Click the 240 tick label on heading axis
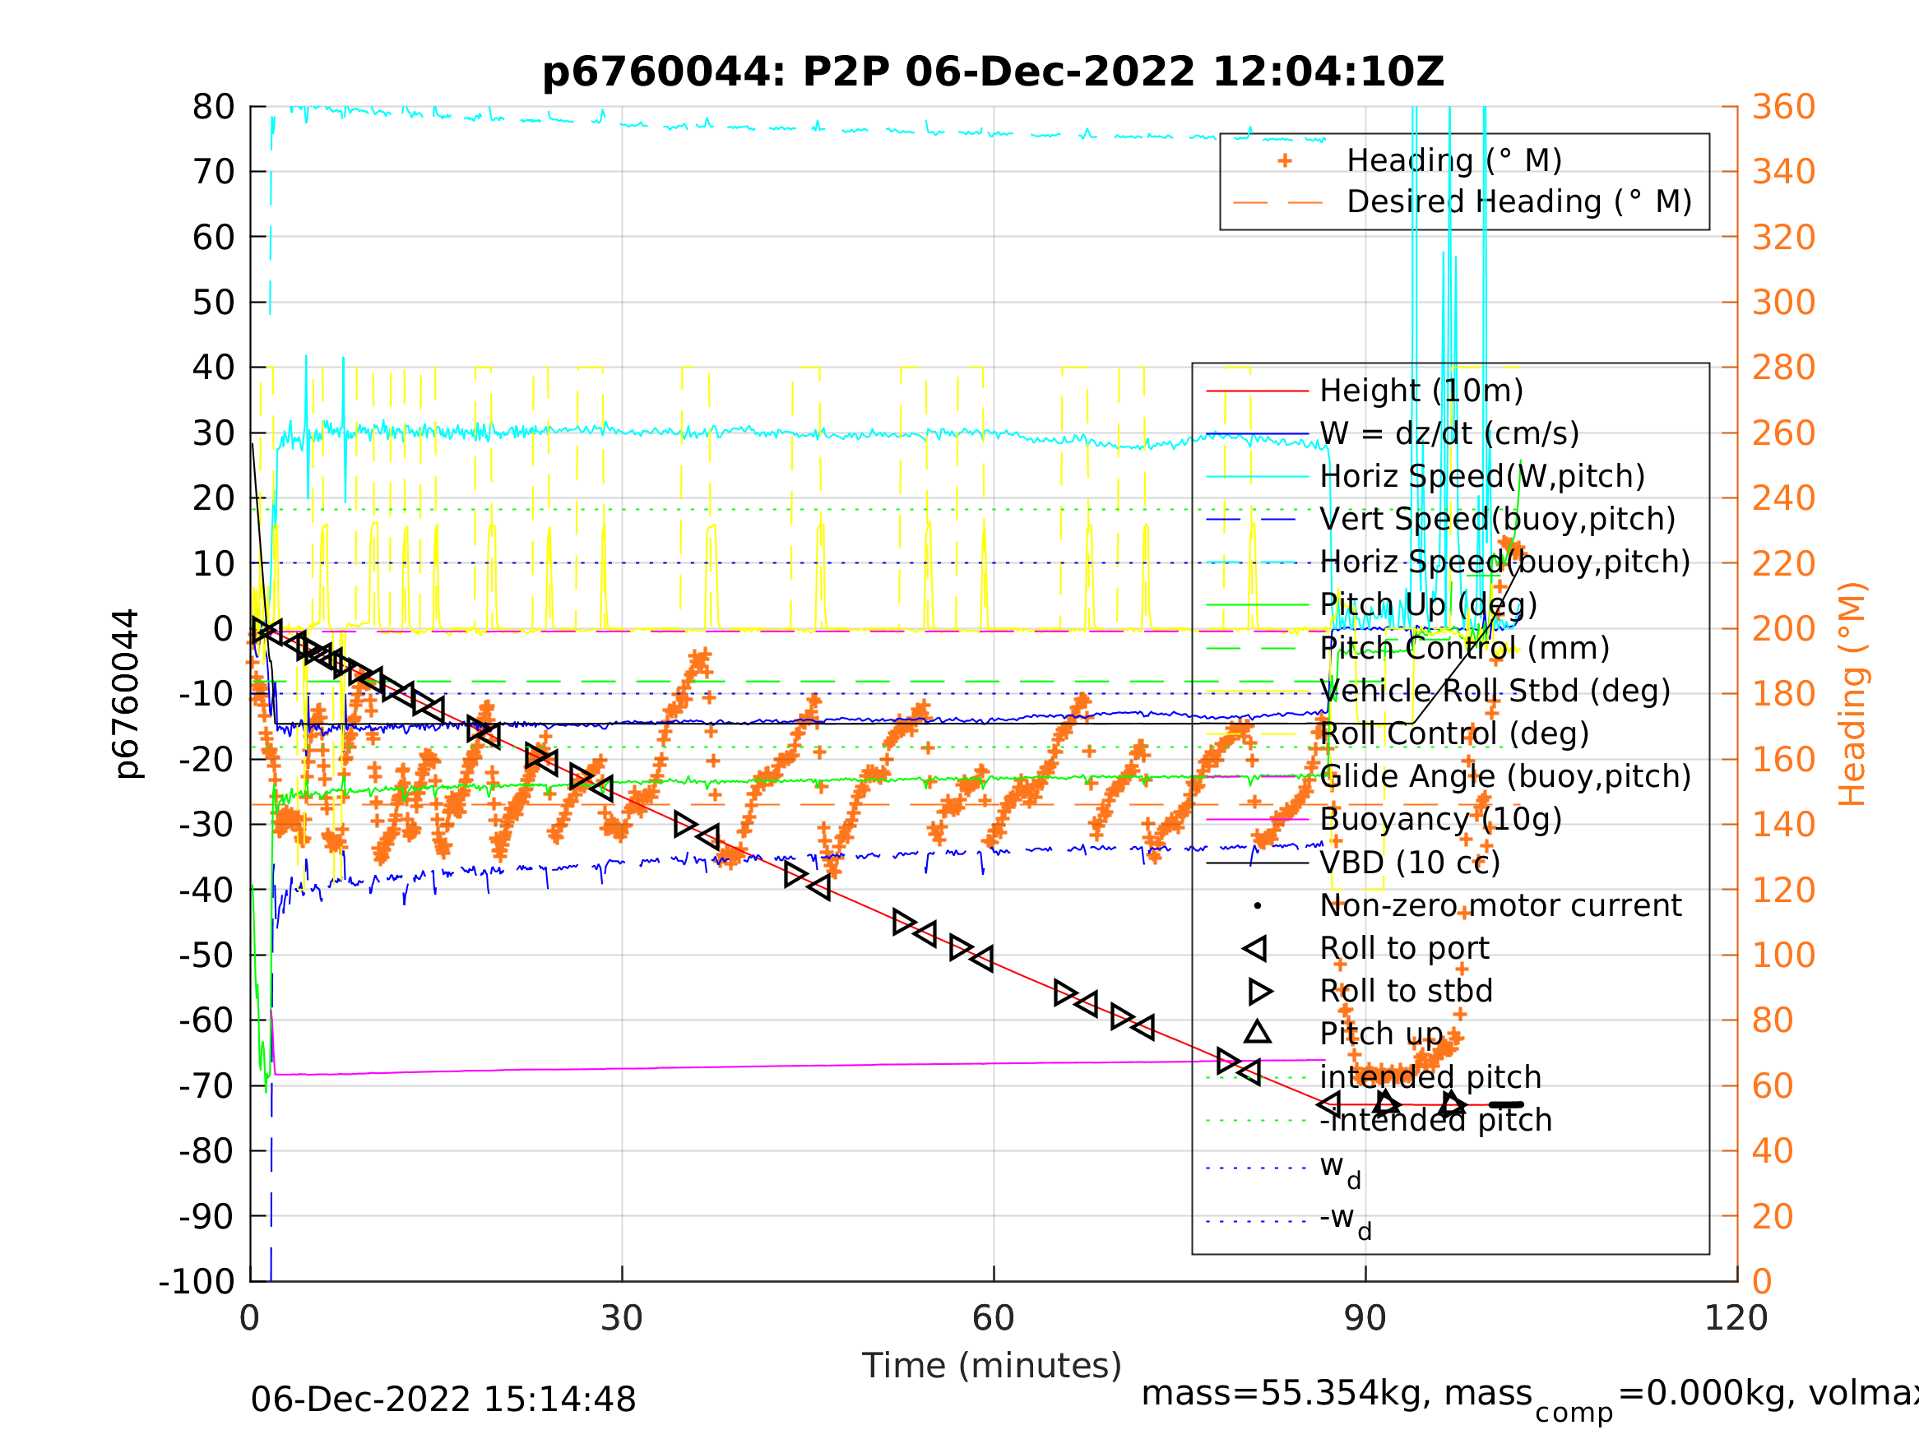This screenshot has width=1919, height=1439. pyautogui.click(x=1783, y=499)
